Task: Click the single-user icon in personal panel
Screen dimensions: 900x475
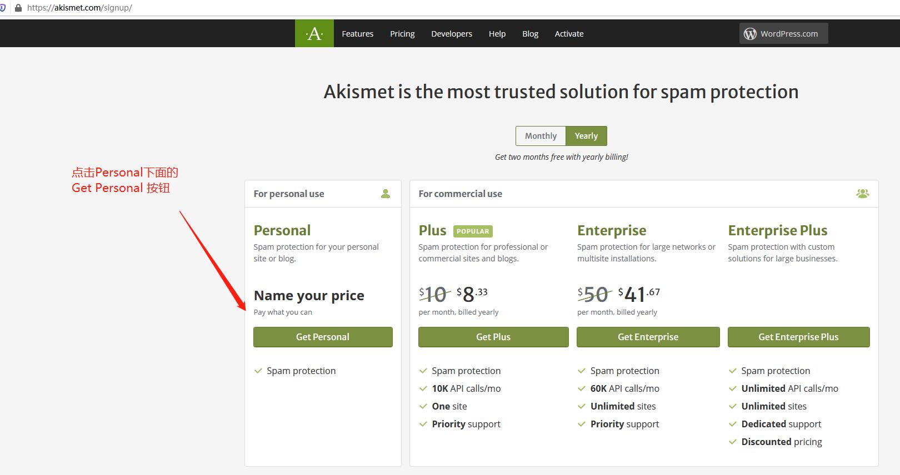Action: tap(386, 194)
